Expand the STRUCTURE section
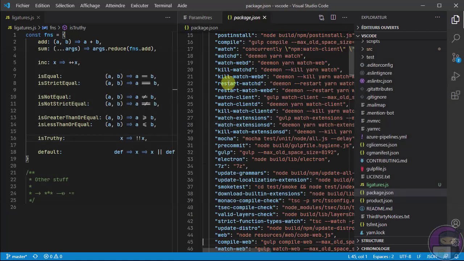The image size is (464, 261). 401,241
